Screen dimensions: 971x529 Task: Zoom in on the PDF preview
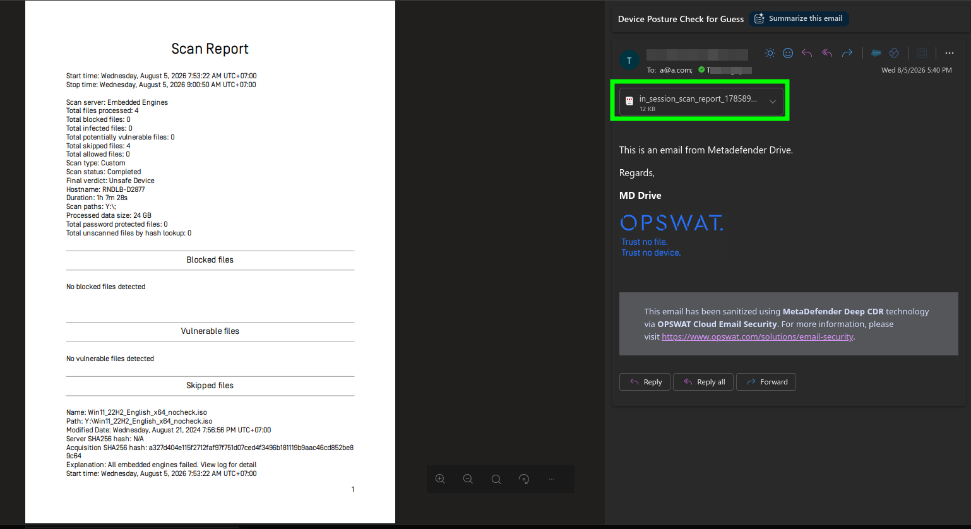coord(441,479)
